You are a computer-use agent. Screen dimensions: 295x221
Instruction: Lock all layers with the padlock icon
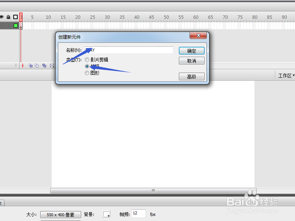pyautogui.click(x=8, y=17)
